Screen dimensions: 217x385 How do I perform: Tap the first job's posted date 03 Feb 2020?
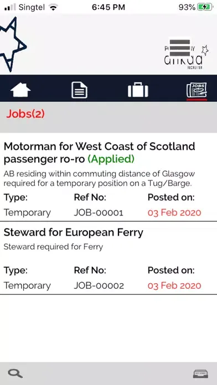point(174,212)
